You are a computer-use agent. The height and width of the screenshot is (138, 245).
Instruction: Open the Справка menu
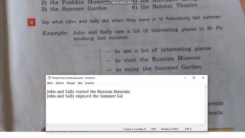[x=89, y=83]
